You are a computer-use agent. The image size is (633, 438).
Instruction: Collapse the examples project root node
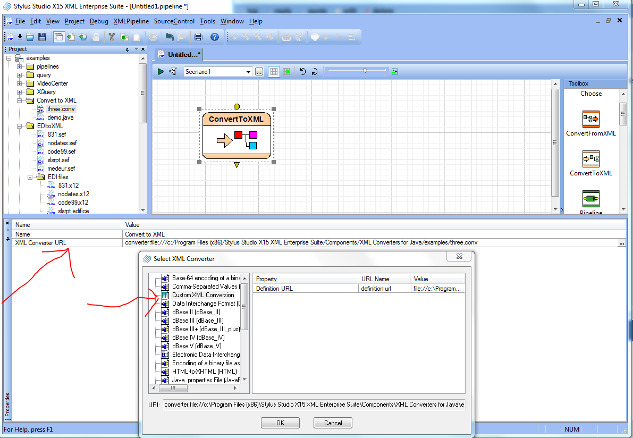pyautogui.click(x=9, y=58)
